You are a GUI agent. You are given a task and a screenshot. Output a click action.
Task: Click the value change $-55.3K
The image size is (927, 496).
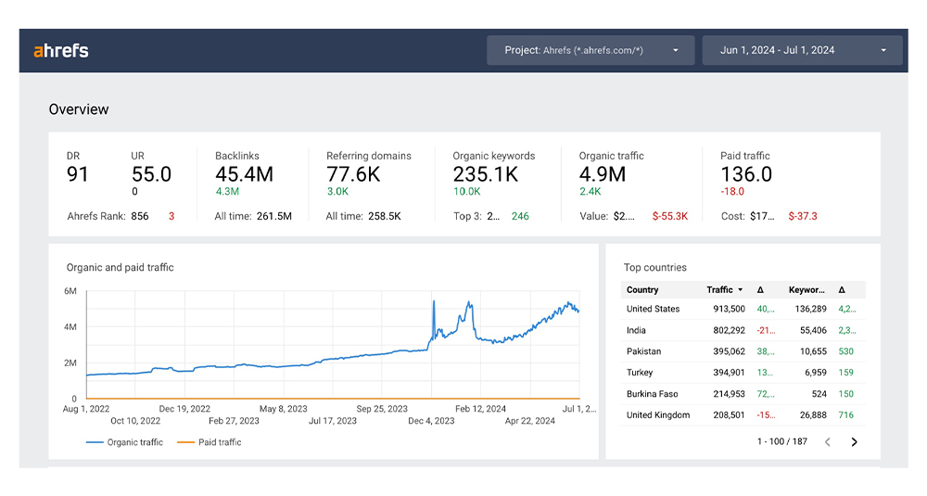point(670,216)
